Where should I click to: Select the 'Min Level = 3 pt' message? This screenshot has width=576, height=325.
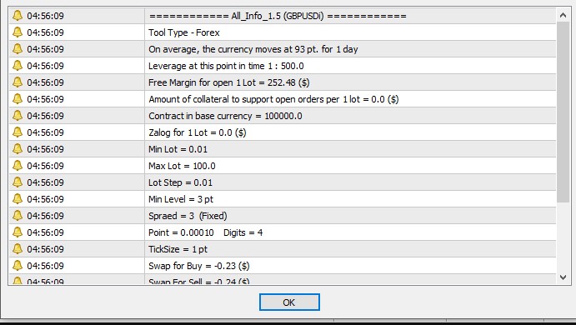point(181,199)
